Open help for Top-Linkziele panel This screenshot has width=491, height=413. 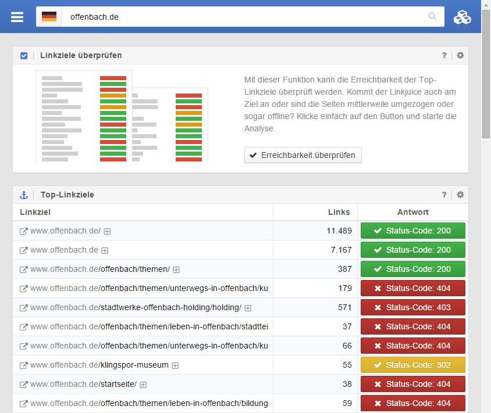[x=444, y=195]
